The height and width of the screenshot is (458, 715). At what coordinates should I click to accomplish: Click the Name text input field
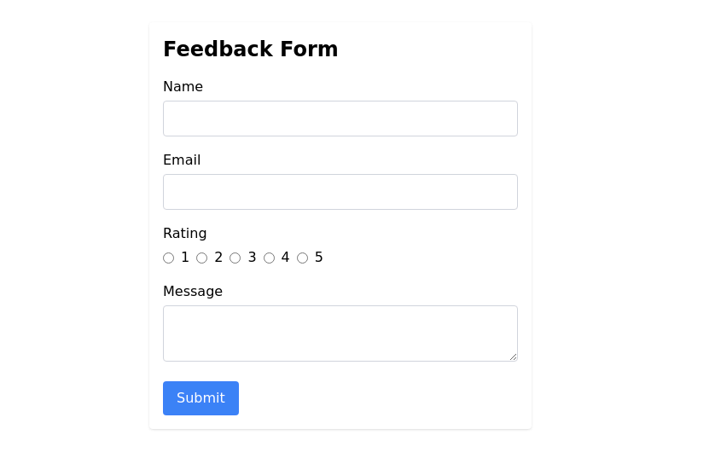pyautogui.click(x=340, y=119)
